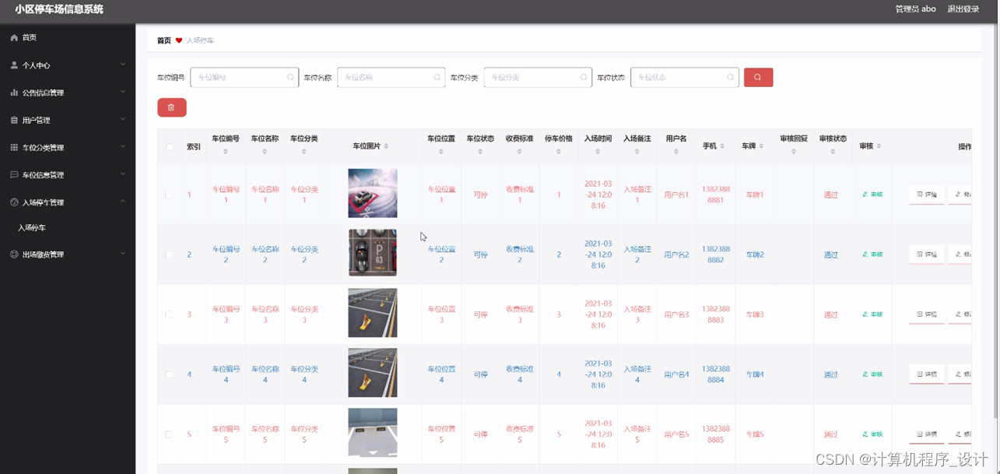
Task: Click the bar chart icon beside 公告信息管理
Action: (x=14, y=93)
